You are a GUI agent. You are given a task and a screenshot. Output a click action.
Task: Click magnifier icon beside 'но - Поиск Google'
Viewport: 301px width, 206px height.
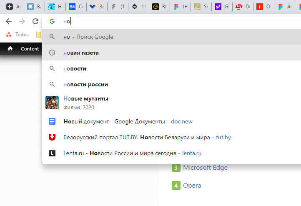[x=52, y=37]
